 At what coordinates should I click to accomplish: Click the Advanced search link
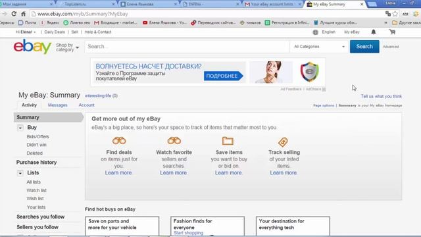391,47
